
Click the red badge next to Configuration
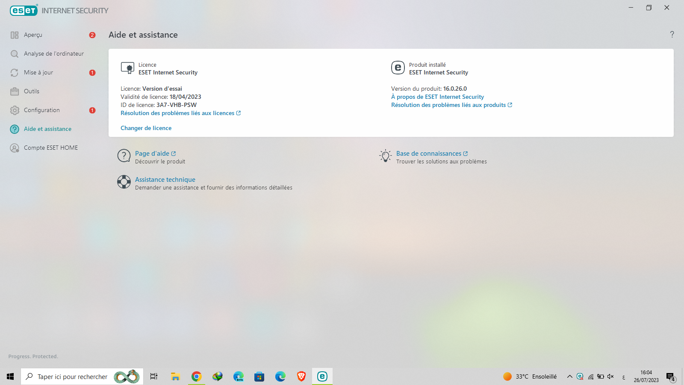(x=92, y=110)
